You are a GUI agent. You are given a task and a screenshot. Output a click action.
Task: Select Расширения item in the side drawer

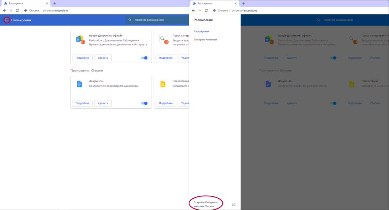[201, 31]
